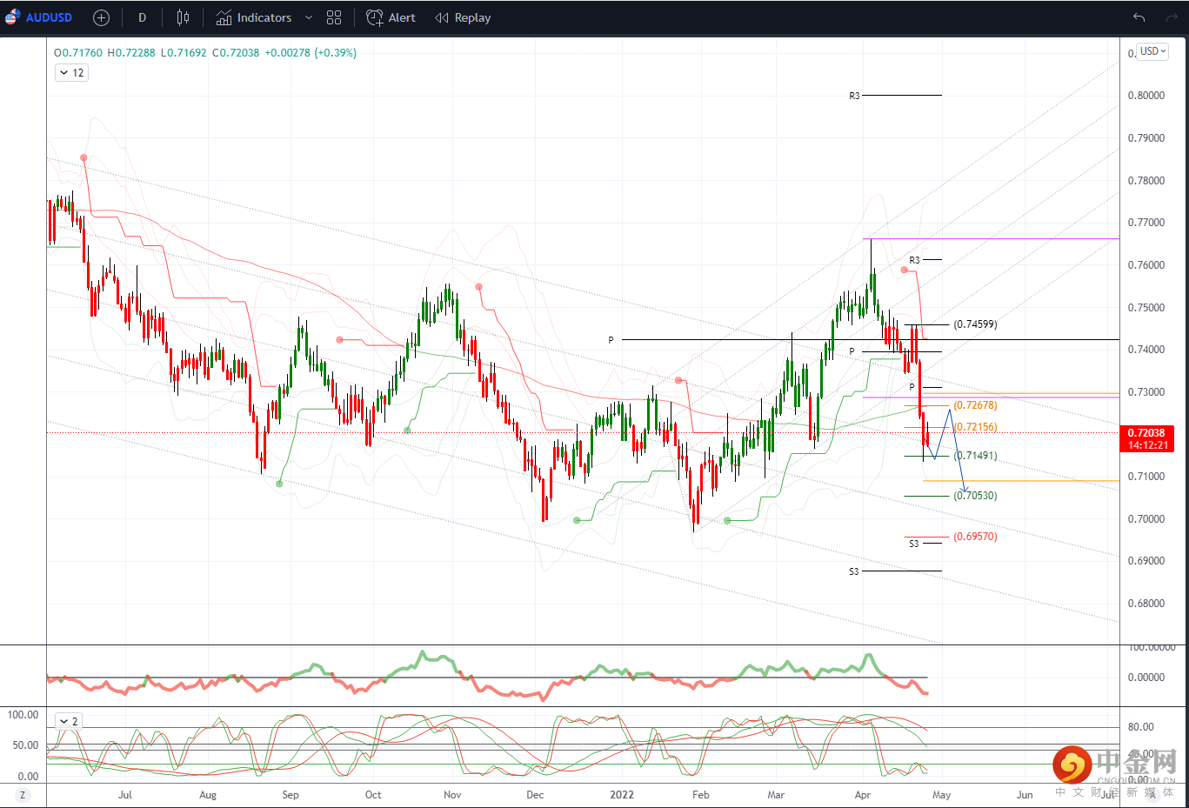Click the 0.80000 price axis value
The height and width of the screenshot is (808, 1189).
pos(1146,96)
